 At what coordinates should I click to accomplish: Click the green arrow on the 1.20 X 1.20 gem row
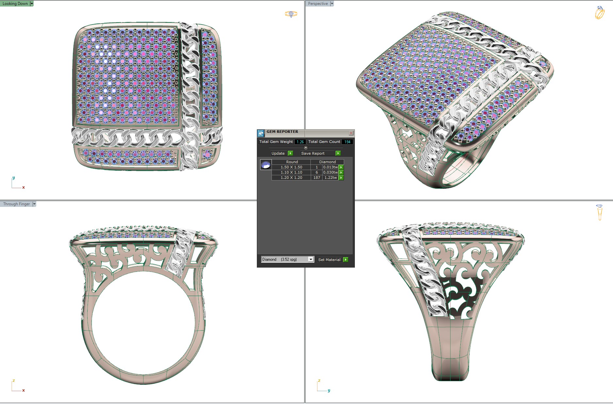(x=341, y=178)
